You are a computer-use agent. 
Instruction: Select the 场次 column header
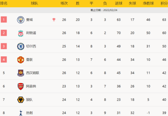click(x=64, y=3)
